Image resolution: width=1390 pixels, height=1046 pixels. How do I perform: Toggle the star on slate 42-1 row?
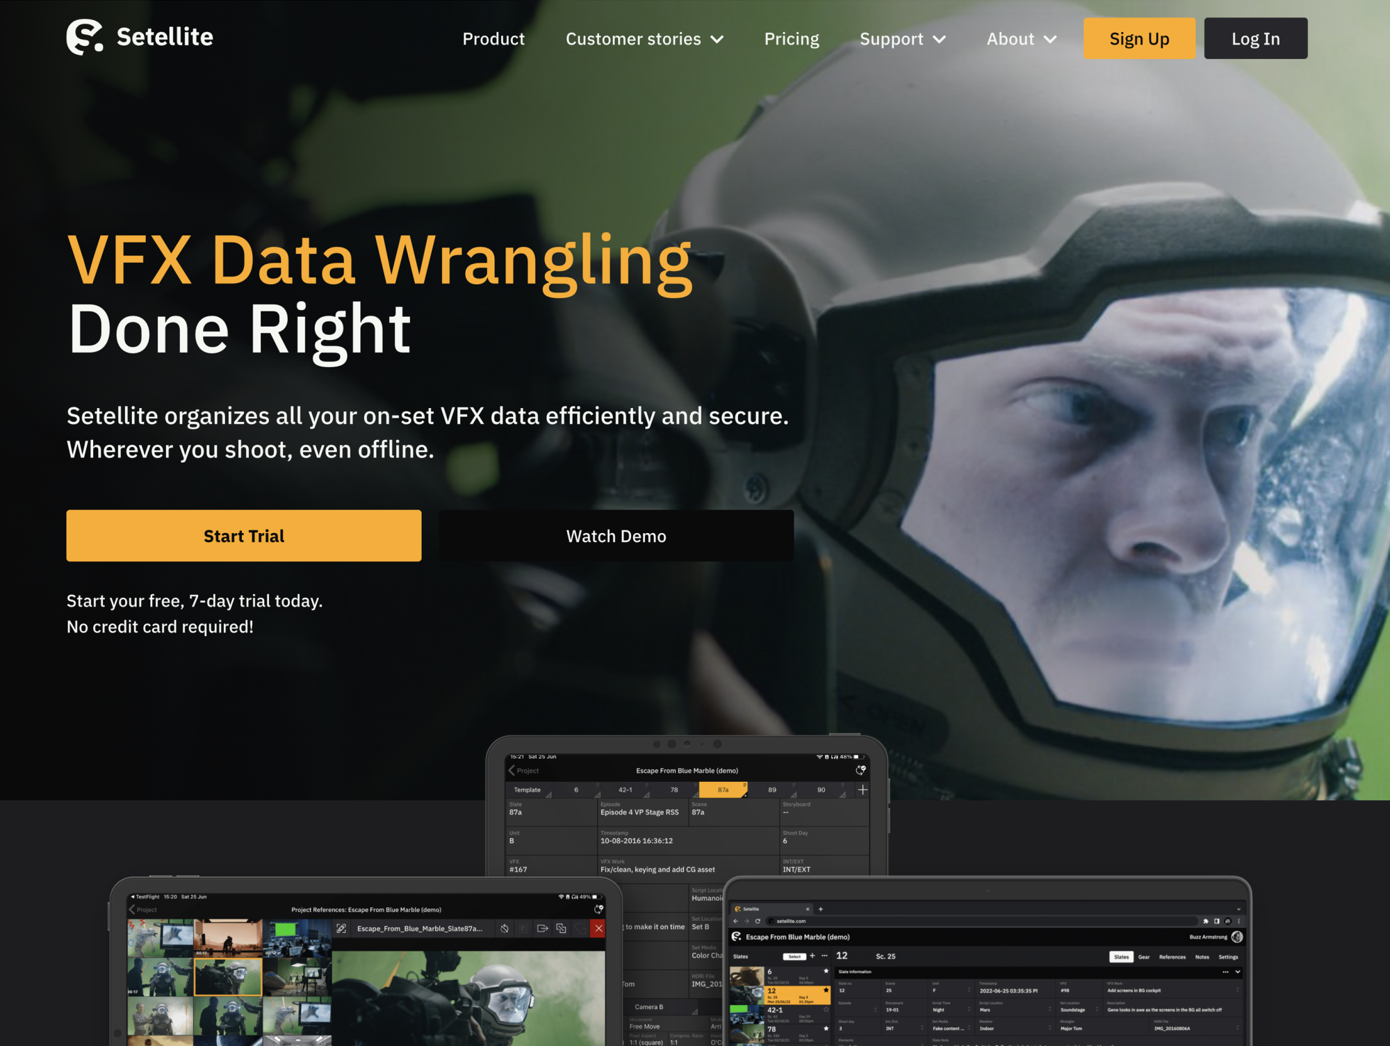pos(826,1010)
